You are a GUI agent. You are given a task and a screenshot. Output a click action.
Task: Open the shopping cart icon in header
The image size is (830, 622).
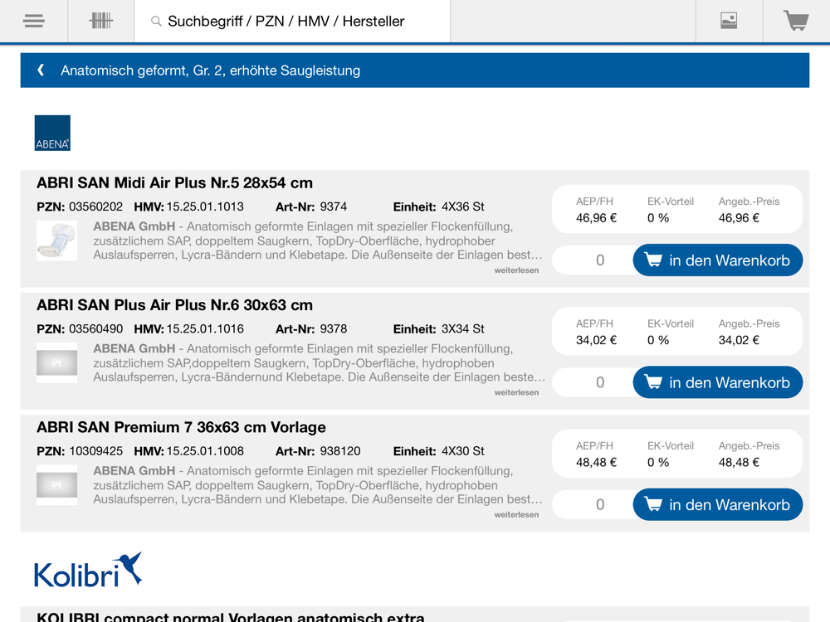796,22
